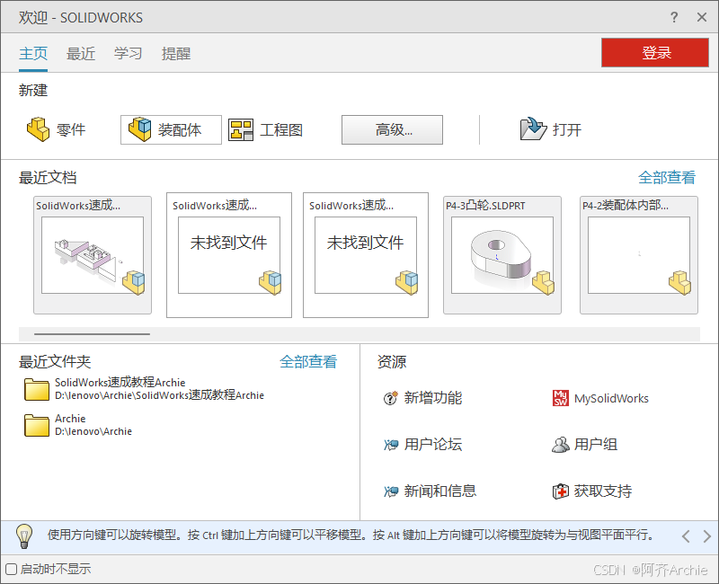This screenshot has width=719, height=584.
Task: Close the welcome dialog with X
Action: tap(702, 17)
